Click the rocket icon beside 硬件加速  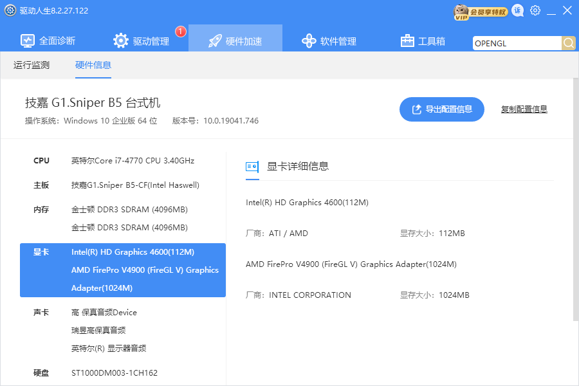tap(215, 41)
